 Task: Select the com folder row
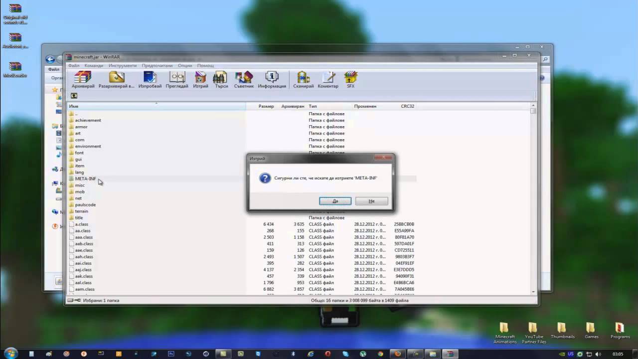pyautogui.click(x=242, y=140)
